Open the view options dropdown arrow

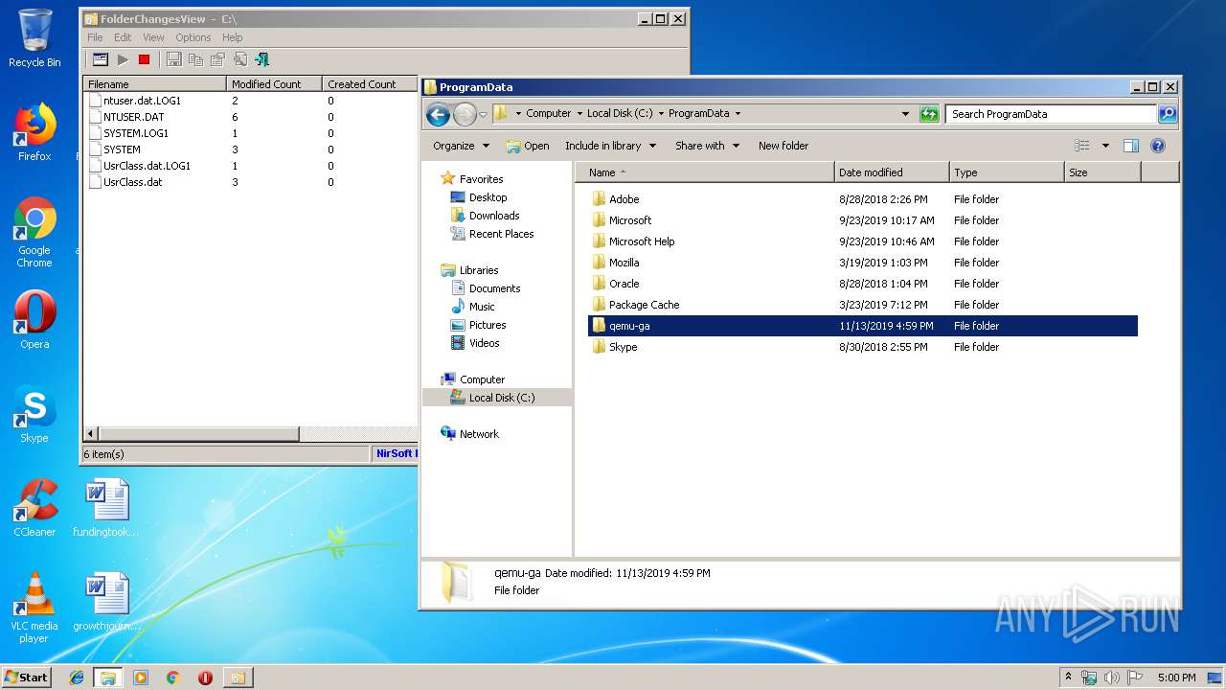[1105, 146]
